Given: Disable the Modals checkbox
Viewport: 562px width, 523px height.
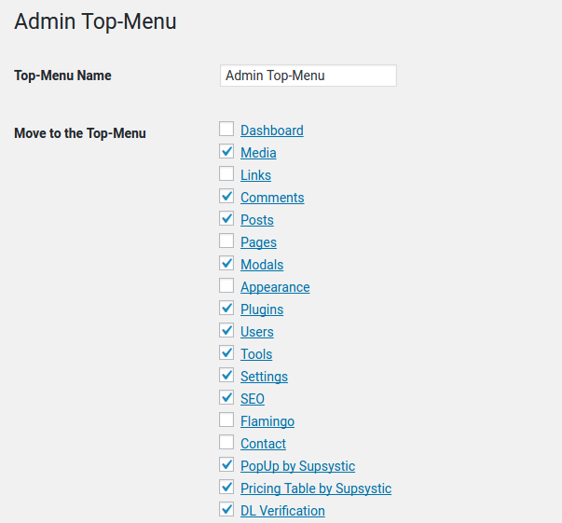Looking at the screenshot, I should click(226, 263).
